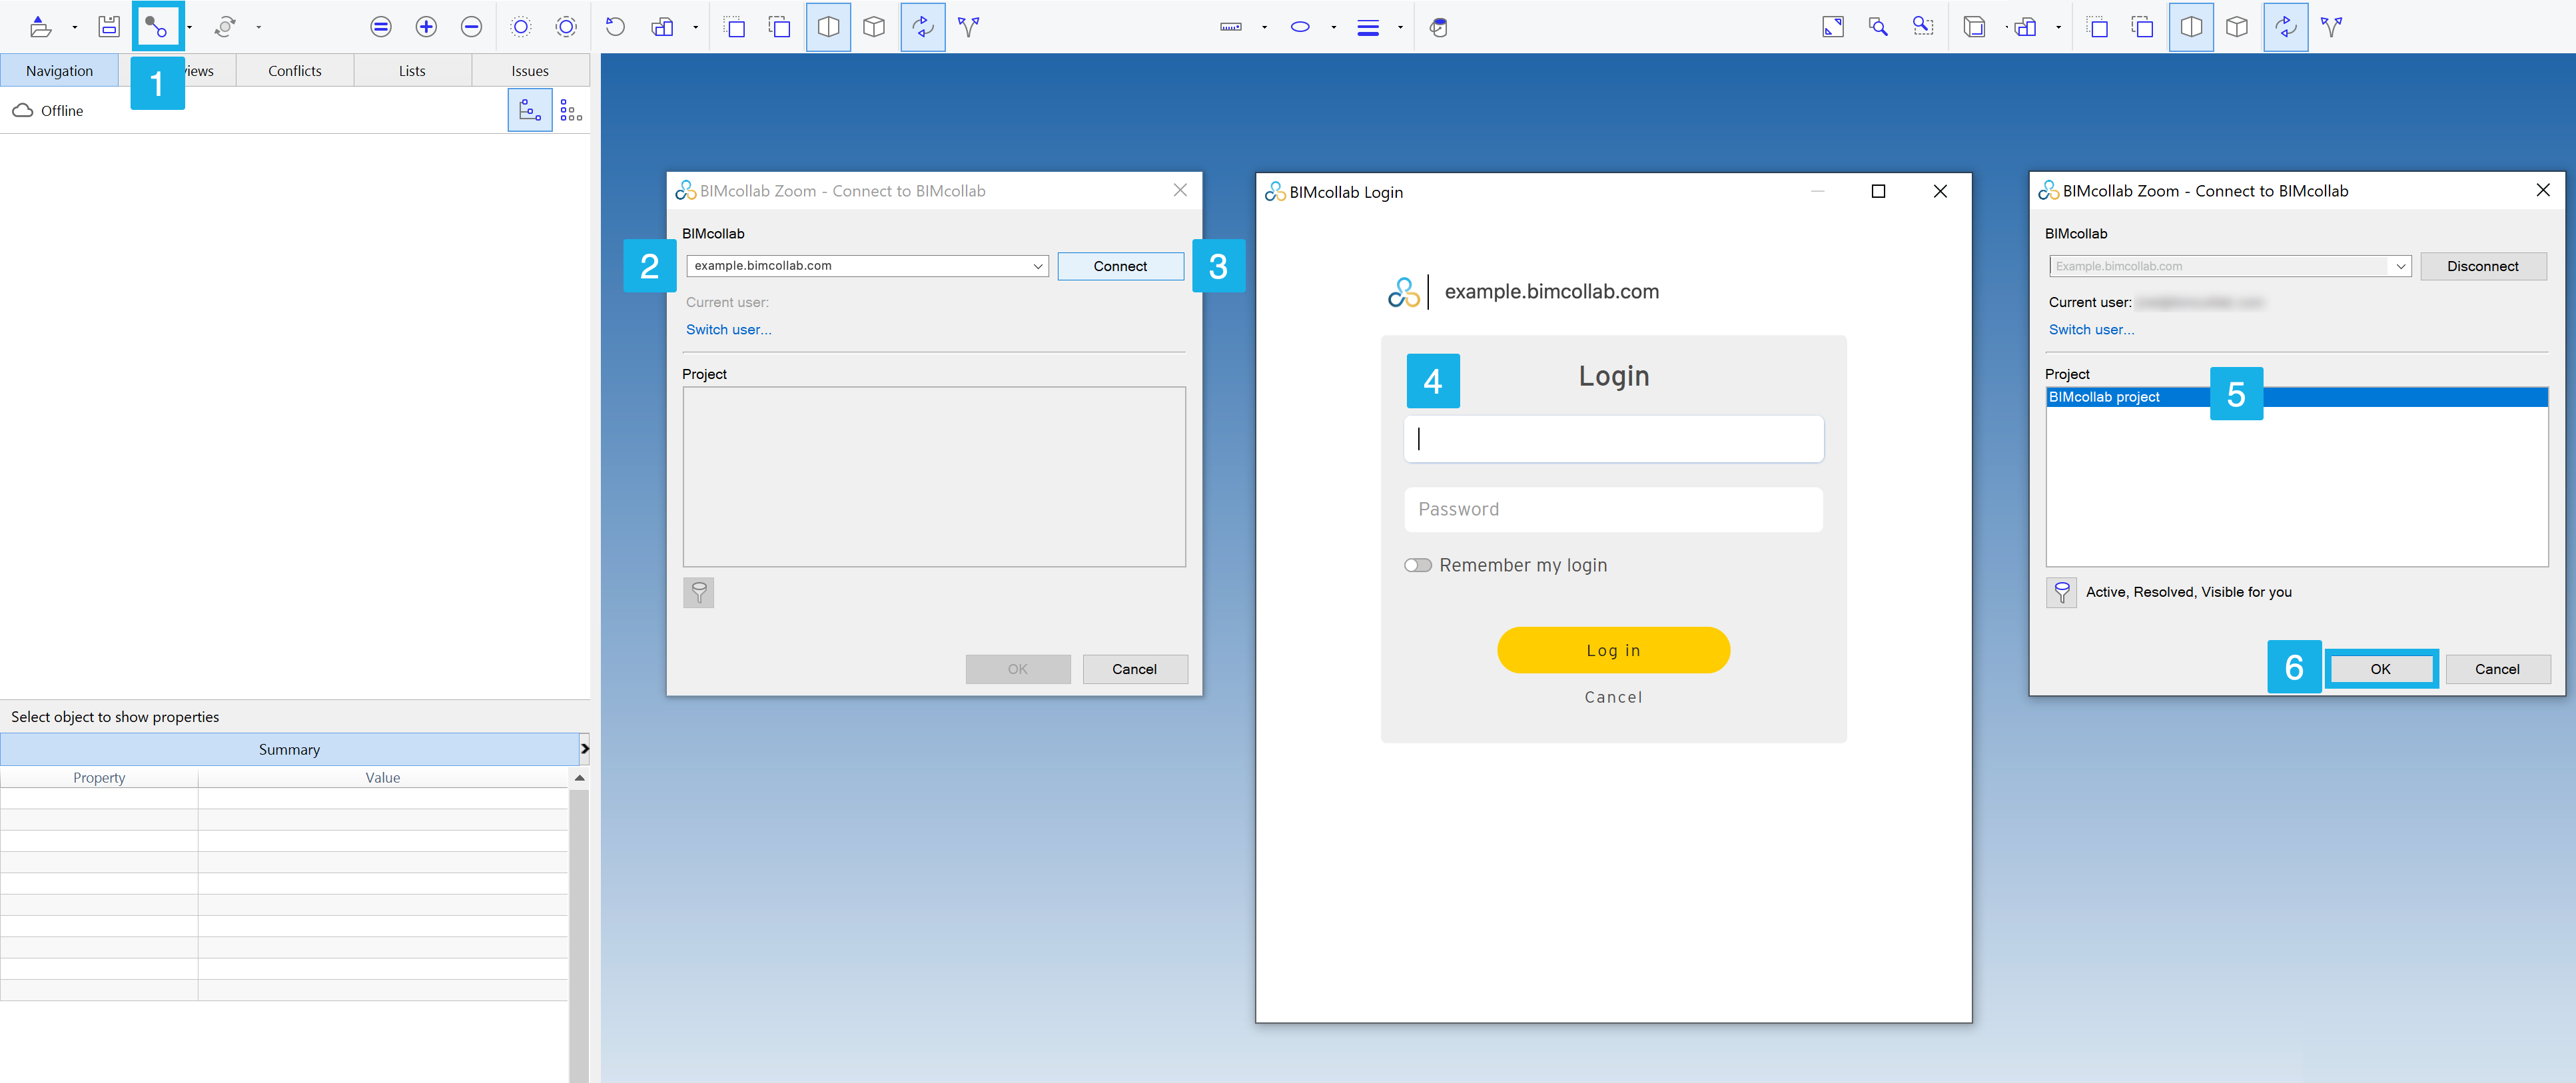2576x1083 pixels.
Task: Click the counterclockwise reset arrow icon
Action: pos(616,27)
